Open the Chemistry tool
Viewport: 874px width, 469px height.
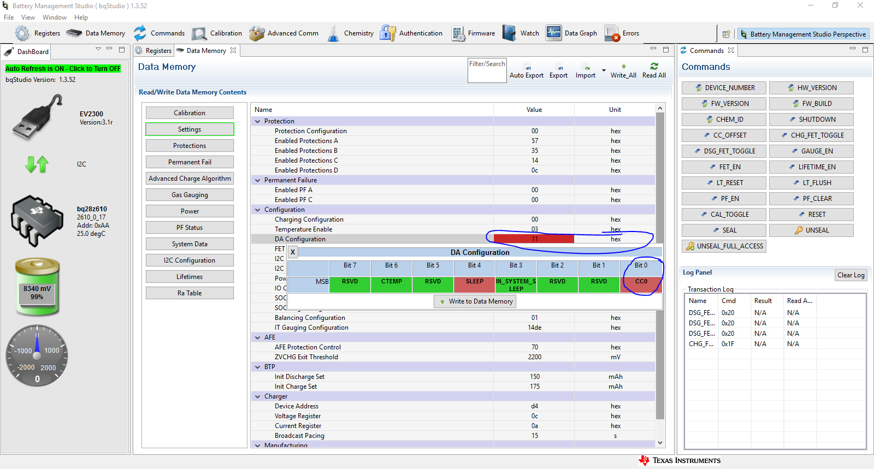pyautogui.click(x=350, y=33)
